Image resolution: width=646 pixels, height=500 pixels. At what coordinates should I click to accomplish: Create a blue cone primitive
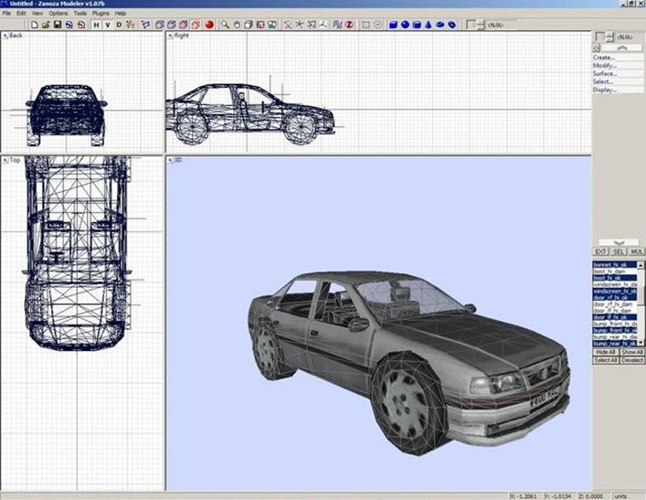click(429, 25)
